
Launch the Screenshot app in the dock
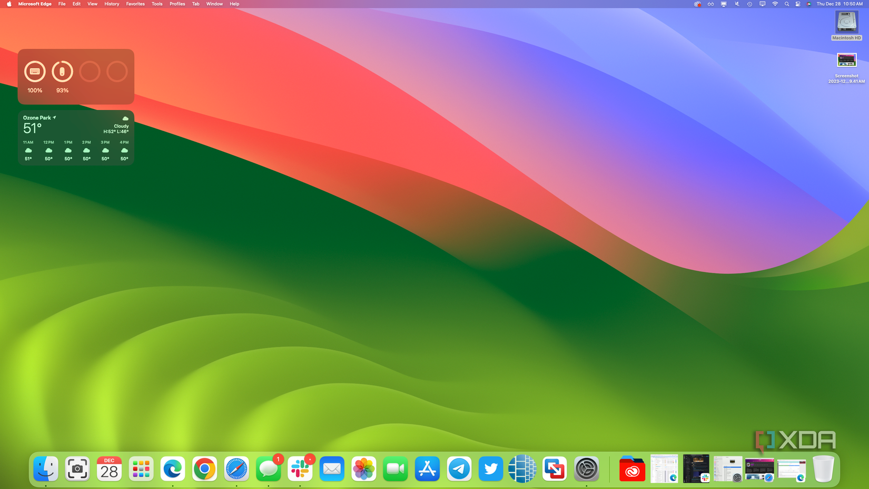click(x=77, y=469)
